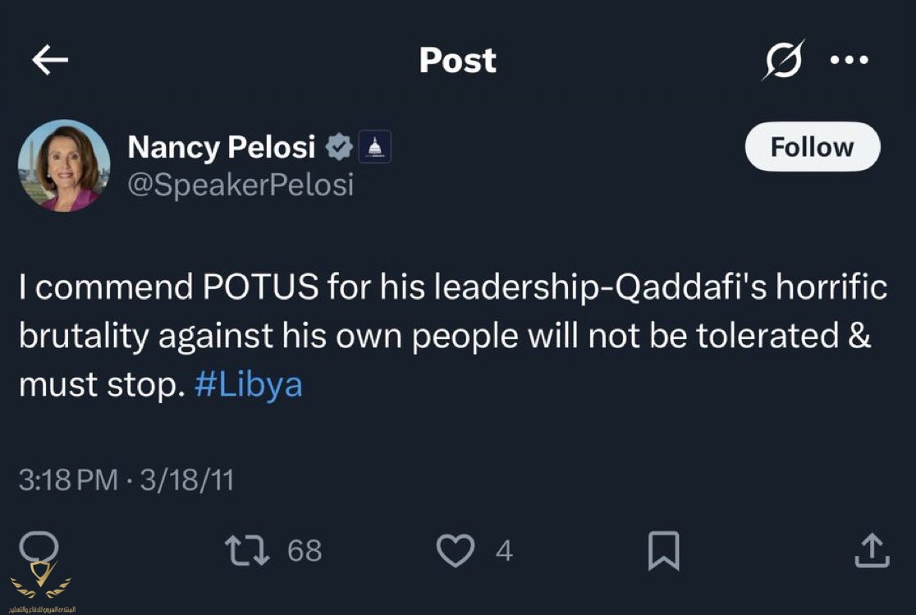Tap the grey verified checkmark badge
This screenshot has height=615, width=916.
[x=337, y=148]
